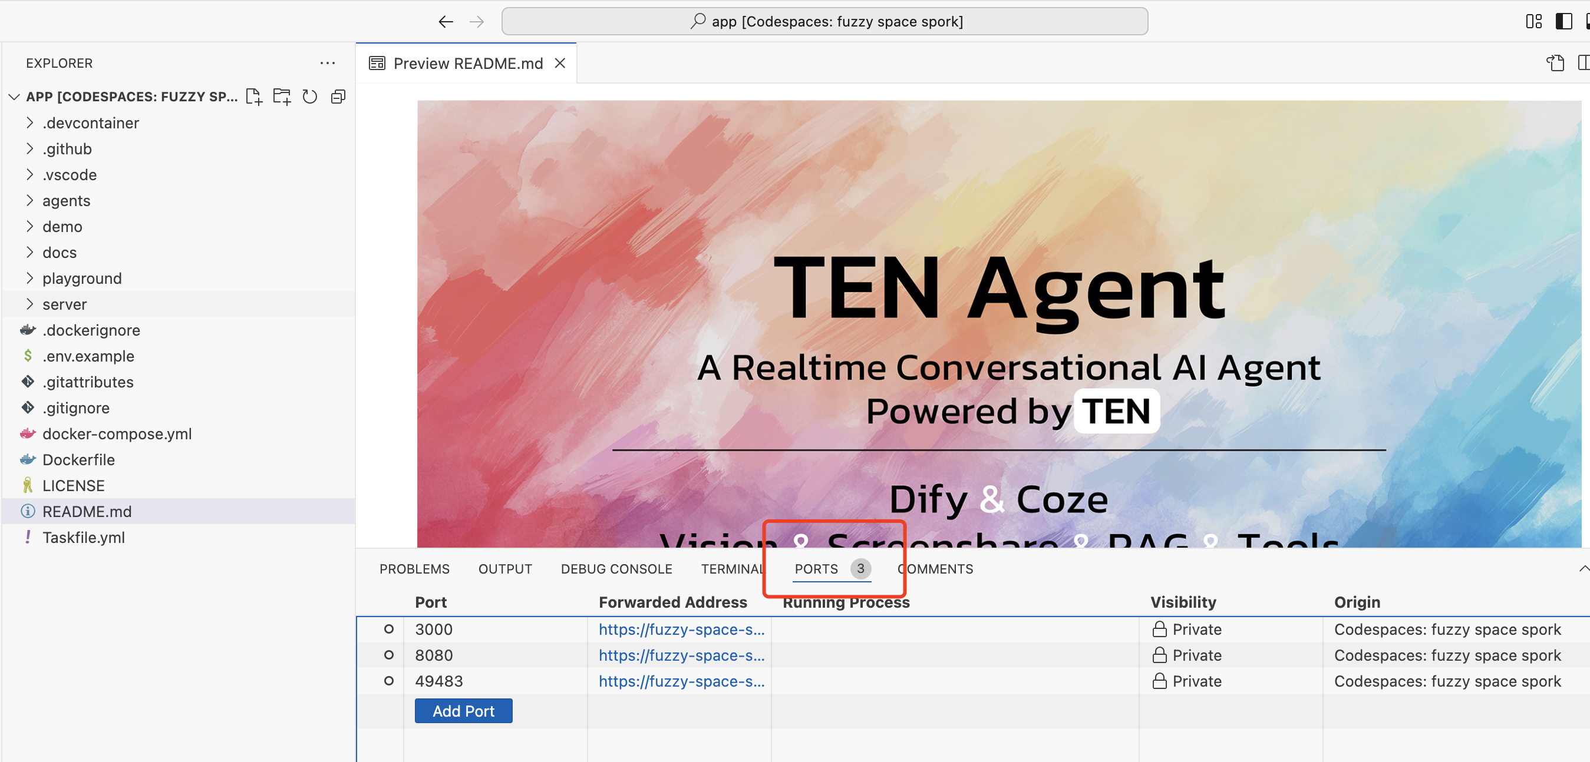
Task: Go forward with the right arrow
Action: pos(477,22)
